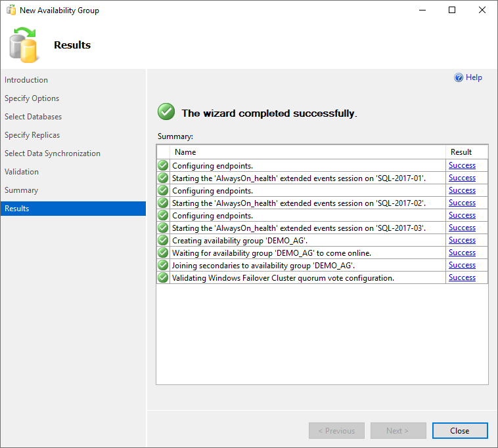Open Success link for Joining secondaries row
498x448 pixels.
click(462, 265)
